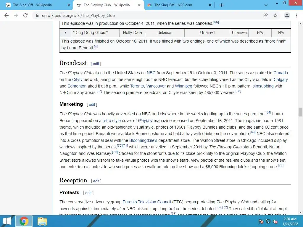Image resolution: width=303 pixels, height=227 pixels.
Task: Click the scrollbar down arrow
Action: click(300, 213)
